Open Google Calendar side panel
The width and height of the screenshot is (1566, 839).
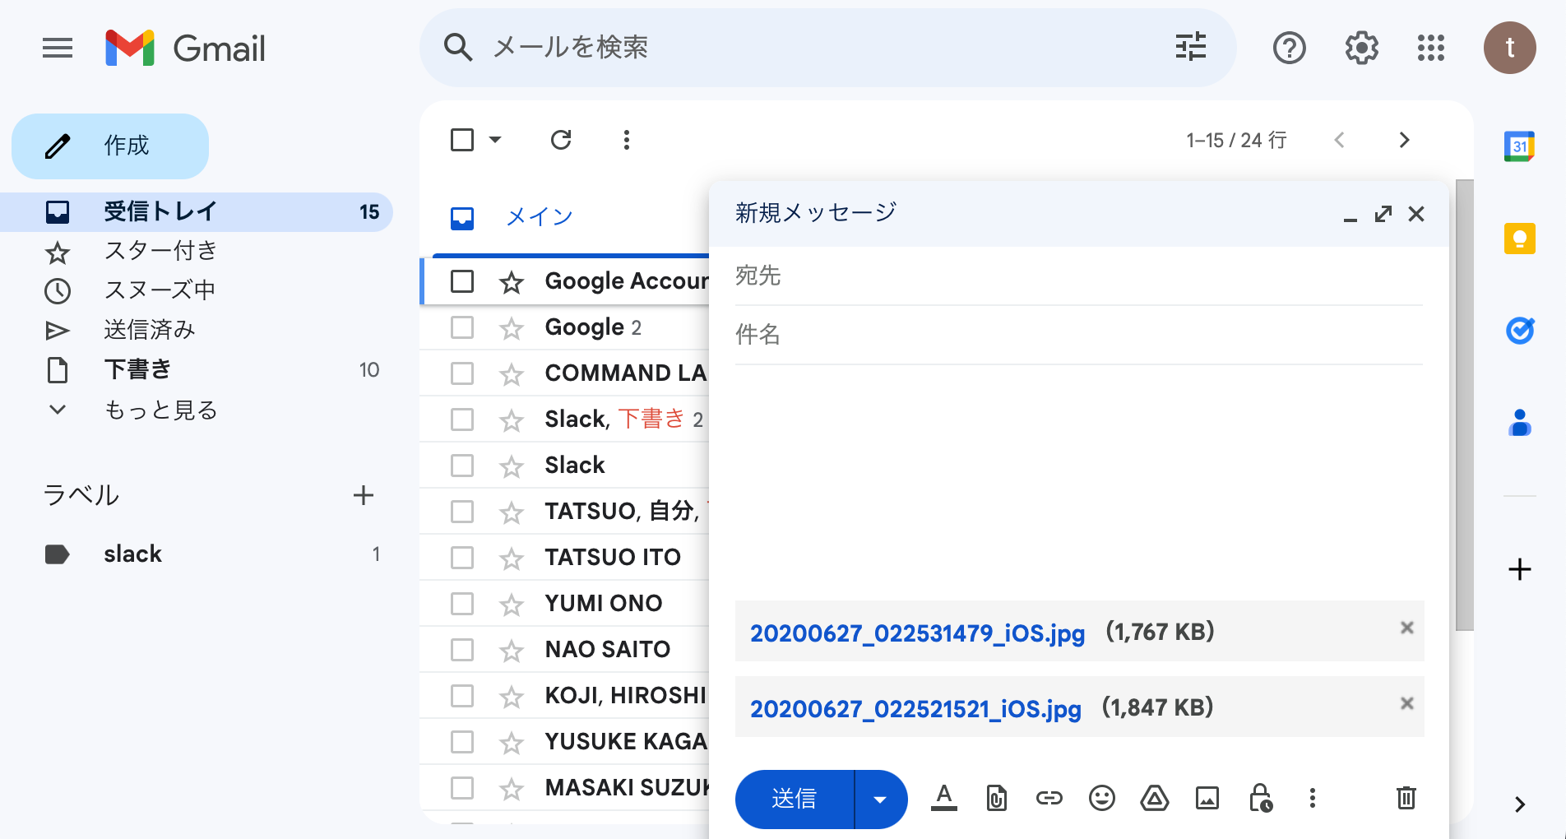(x=1519, y=146)
